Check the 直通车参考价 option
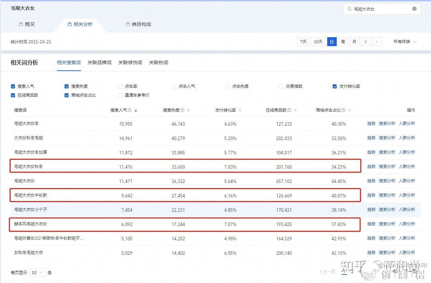The height and width of the screenshot is (283, 431). 120,95
